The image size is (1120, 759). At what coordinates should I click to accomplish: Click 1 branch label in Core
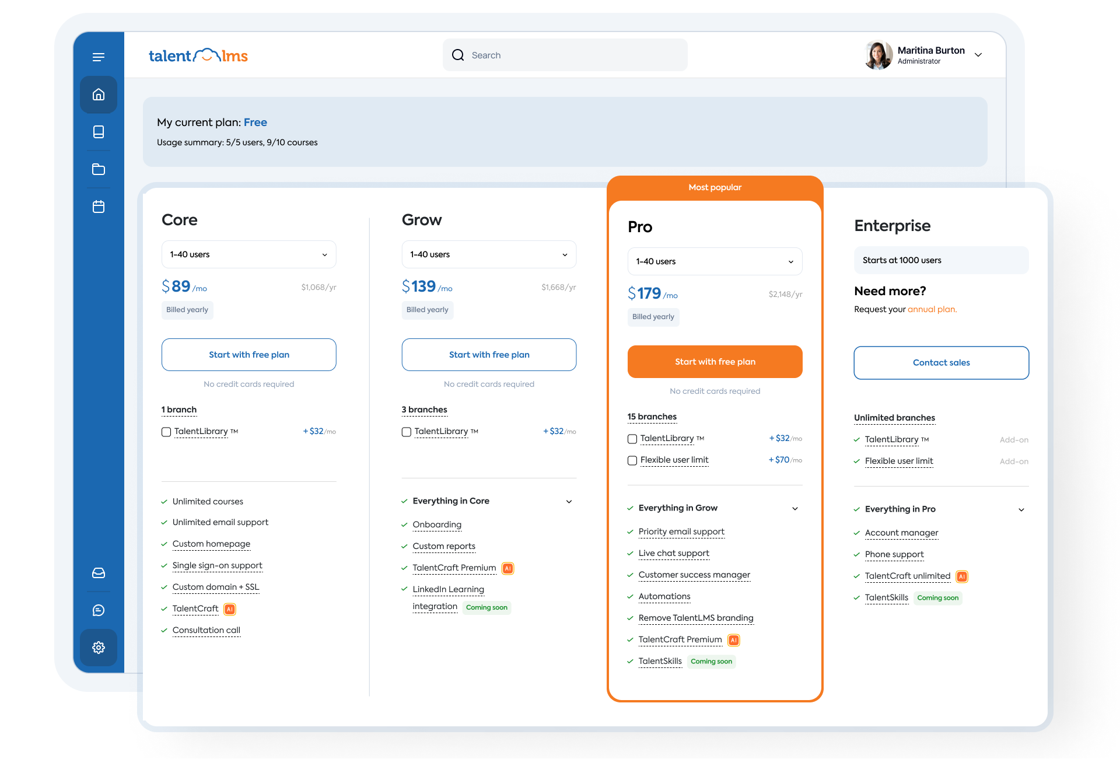(179, 410)
